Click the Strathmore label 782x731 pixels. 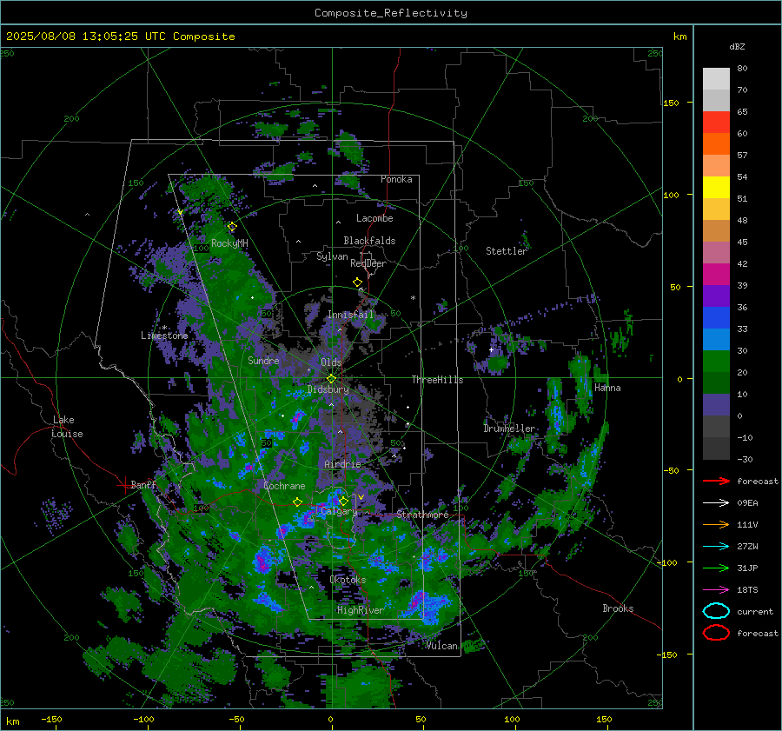[x=422, y=515]
